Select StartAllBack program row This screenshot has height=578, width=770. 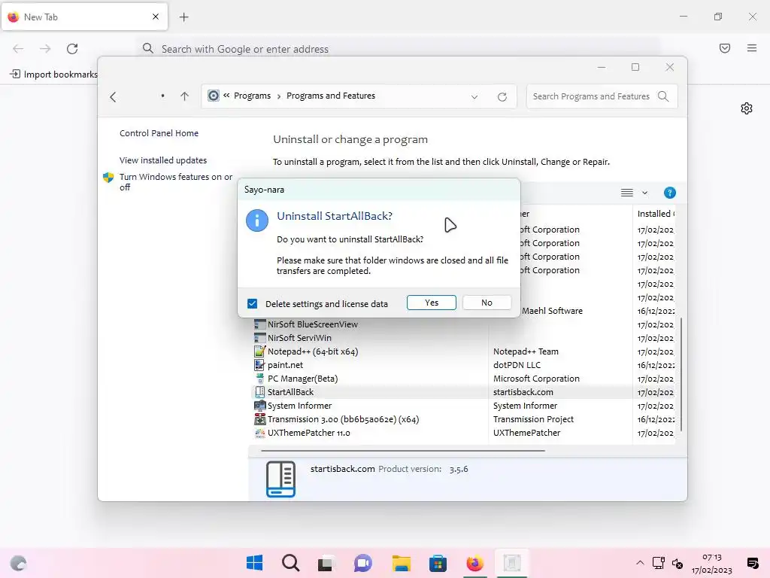pyautogui.click(x=464, y=392)
